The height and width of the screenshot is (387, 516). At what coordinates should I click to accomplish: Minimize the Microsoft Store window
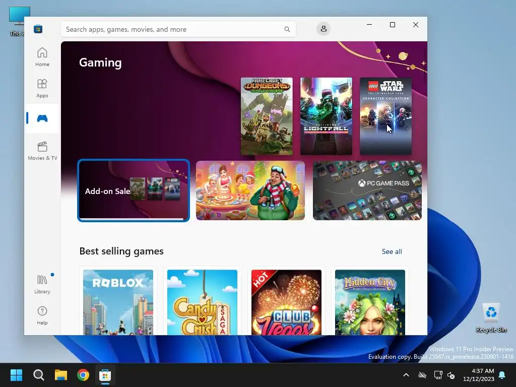click(x=369, y=25)
